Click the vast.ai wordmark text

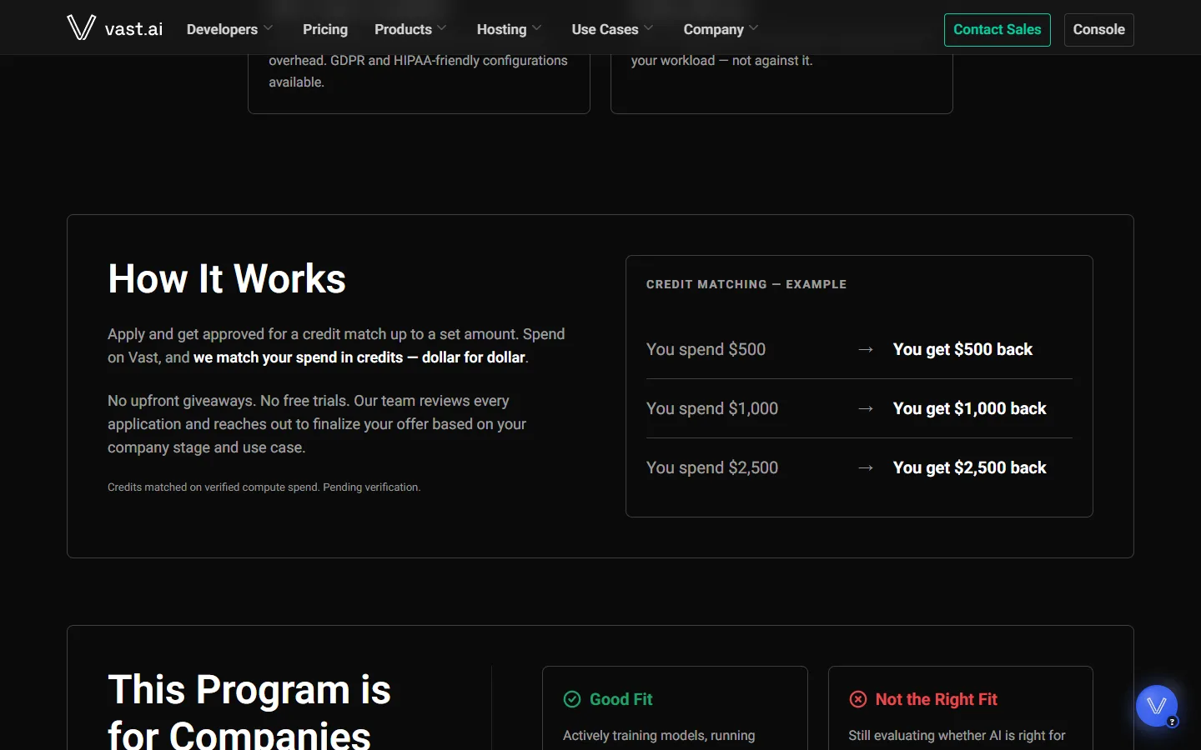tap(133, 29)
